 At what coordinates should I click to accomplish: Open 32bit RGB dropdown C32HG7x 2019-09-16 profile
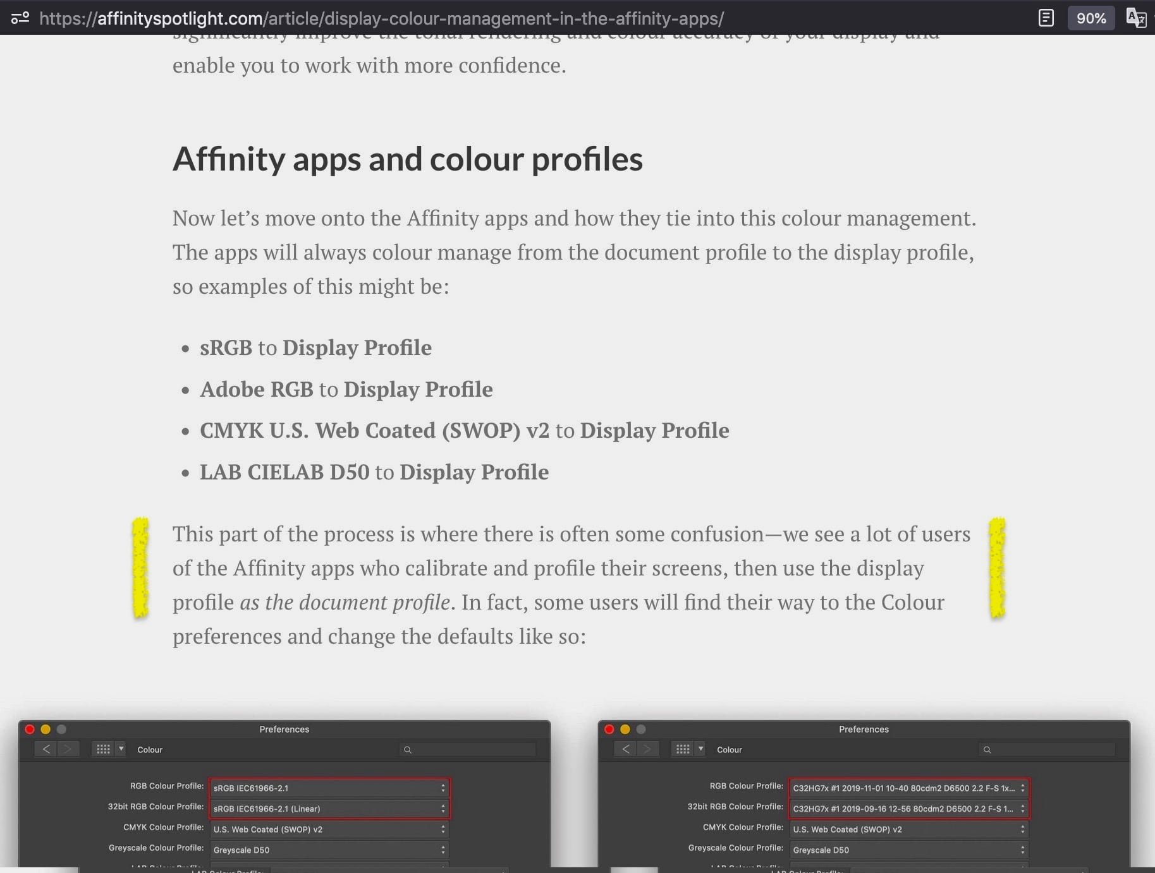909,809
